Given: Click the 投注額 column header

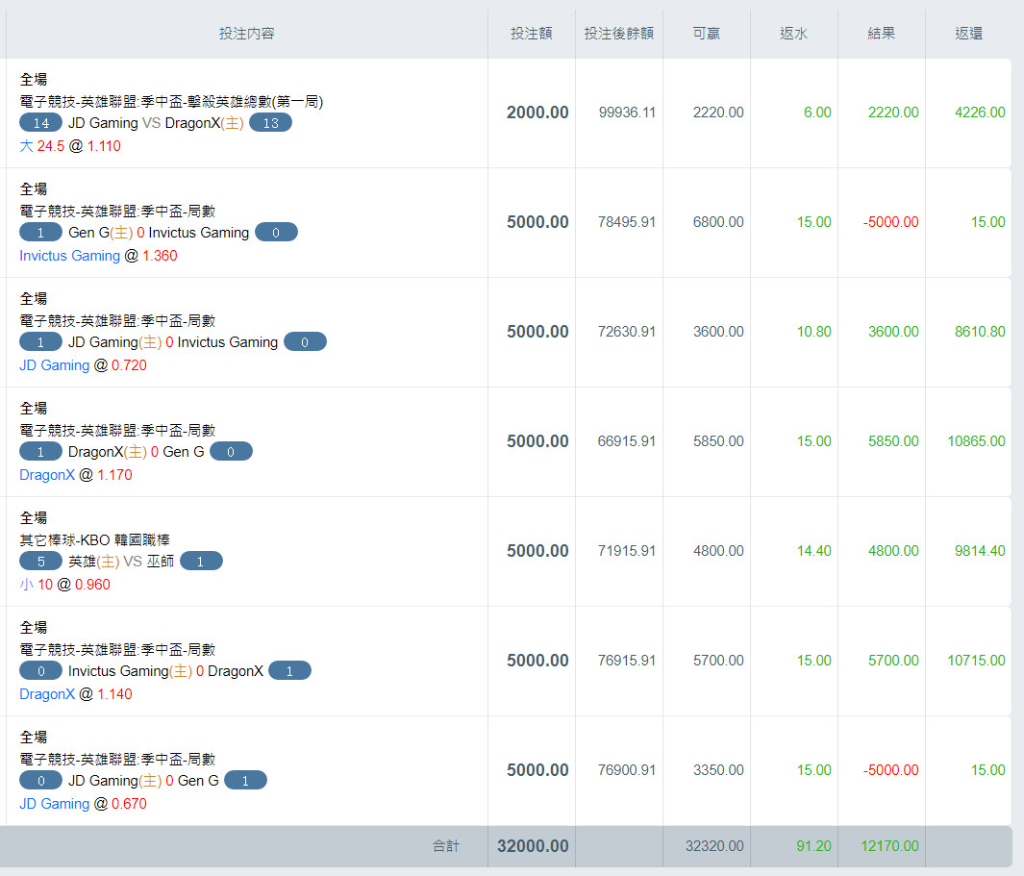Looking at the screenshot, I should point(532,34).
